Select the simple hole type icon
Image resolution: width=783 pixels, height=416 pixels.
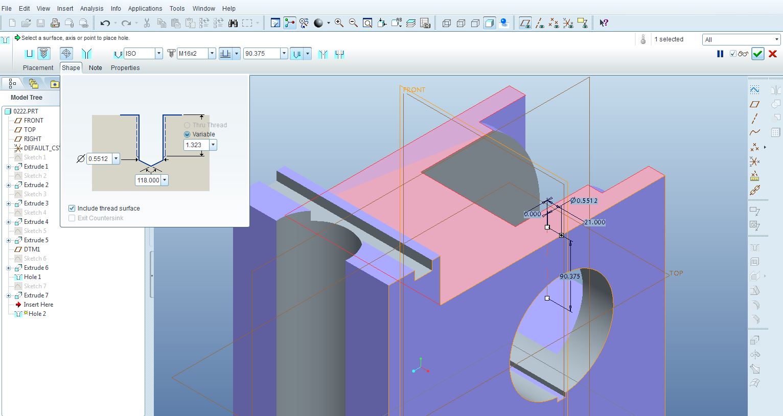click(x=30, y=53)
